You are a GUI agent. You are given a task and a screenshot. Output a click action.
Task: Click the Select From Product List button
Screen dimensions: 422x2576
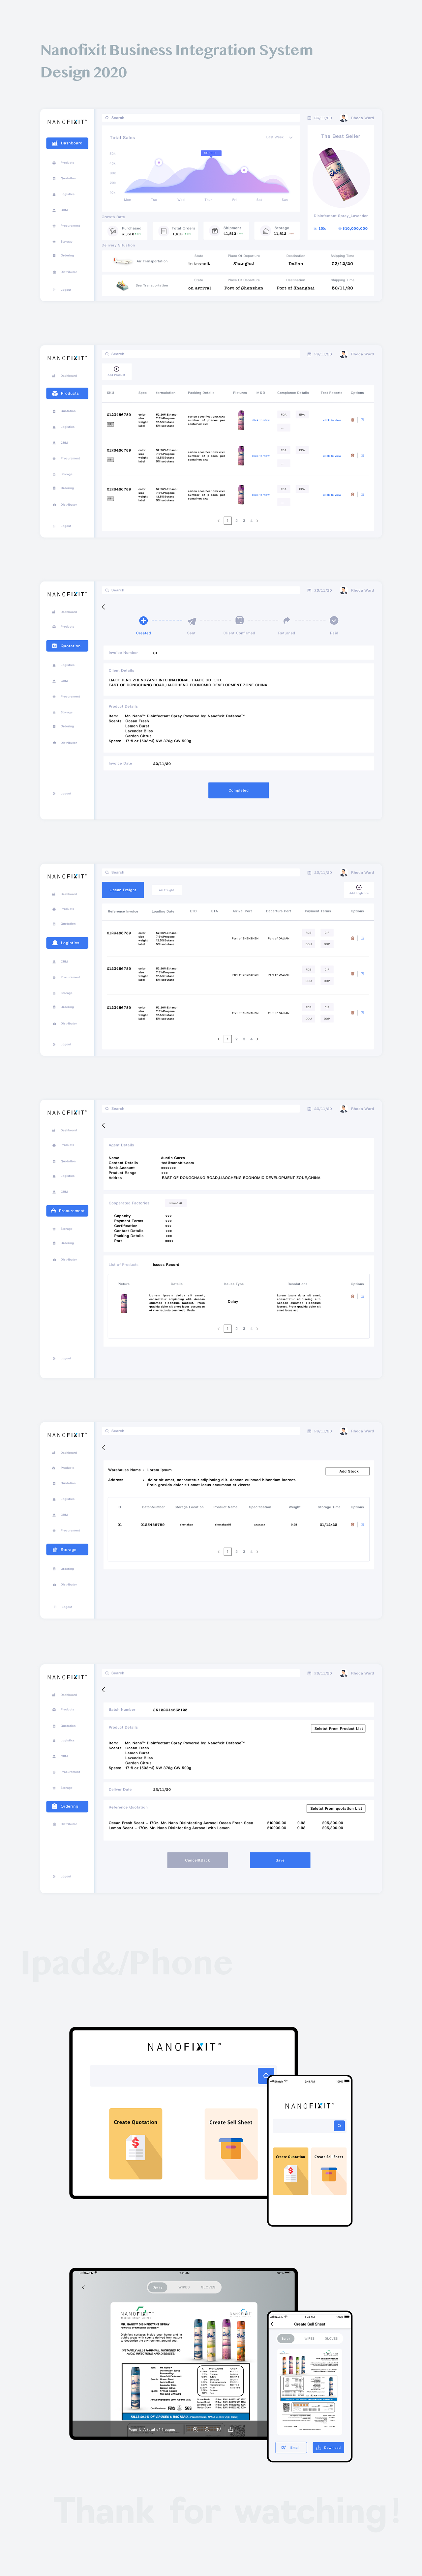(338, 1728)
